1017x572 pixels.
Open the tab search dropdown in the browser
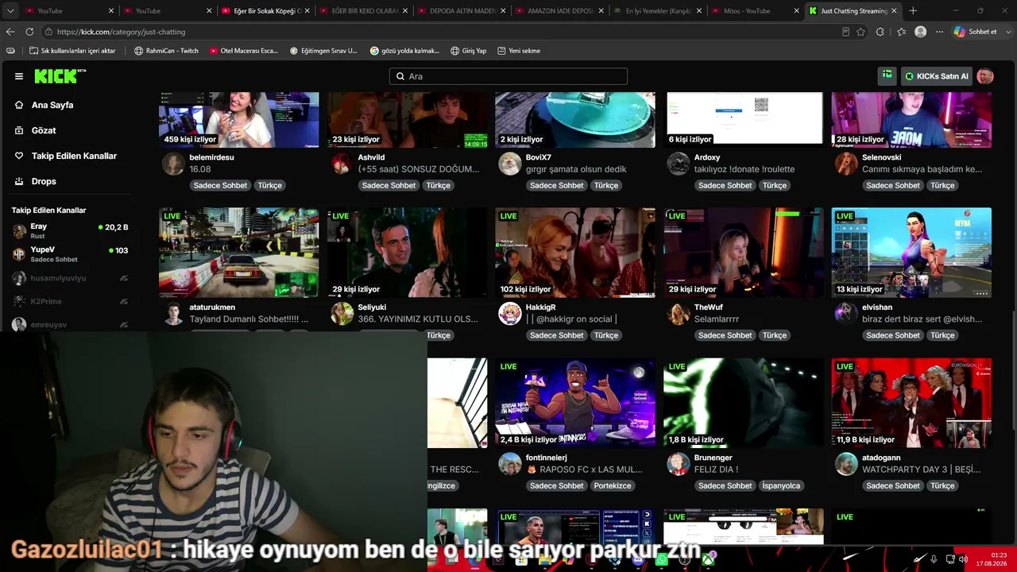pos(10,11)
